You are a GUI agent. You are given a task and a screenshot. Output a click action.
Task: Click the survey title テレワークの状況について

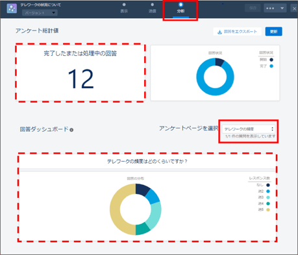(41, 5)
